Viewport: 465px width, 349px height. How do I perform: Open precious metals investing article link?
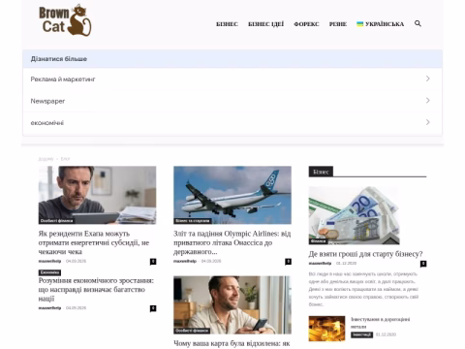381,323
